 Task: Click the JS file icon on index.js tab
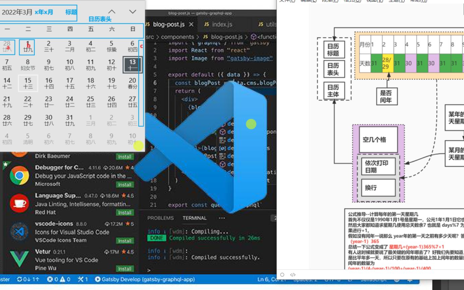207,24
